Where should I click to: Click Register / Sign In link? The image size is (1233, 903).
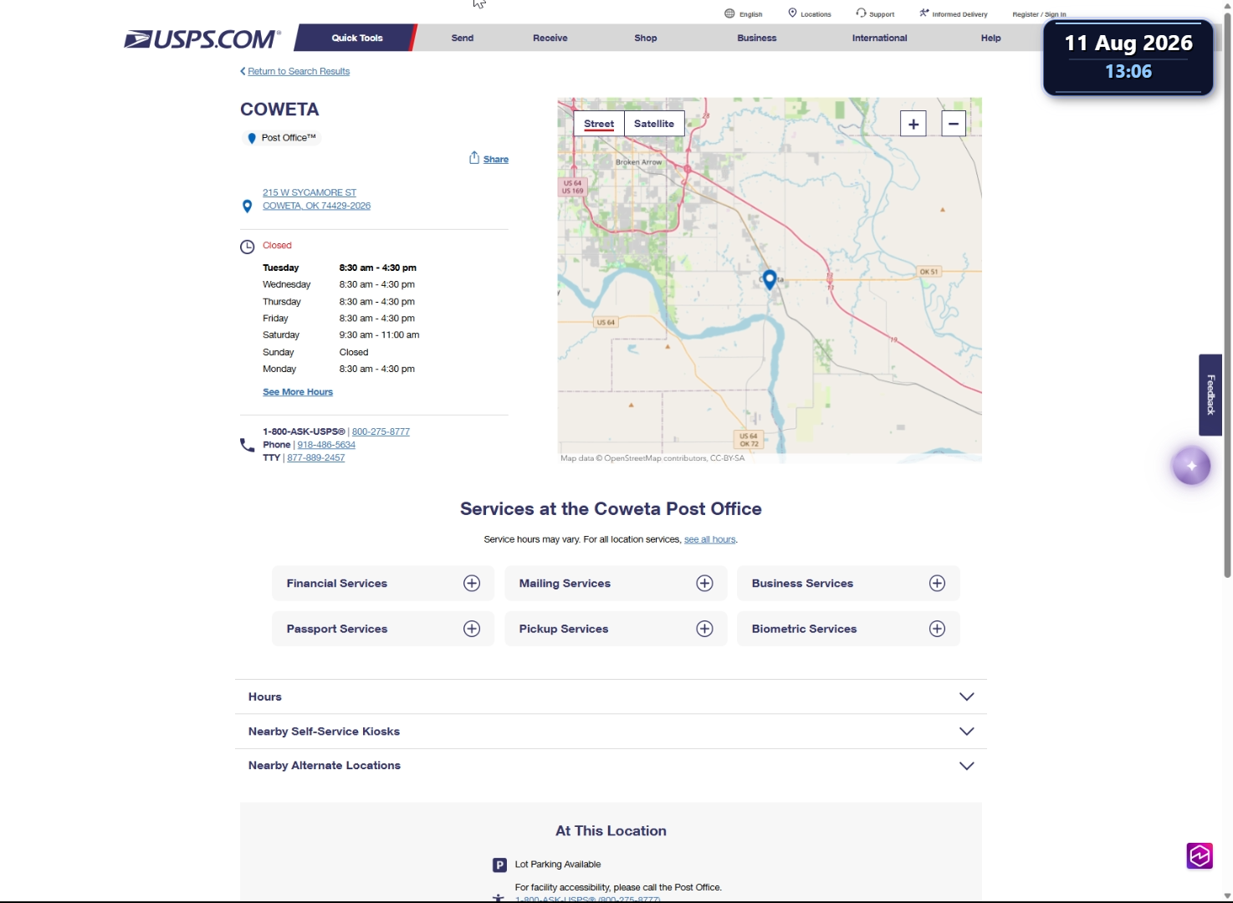tap(1039, 14)
